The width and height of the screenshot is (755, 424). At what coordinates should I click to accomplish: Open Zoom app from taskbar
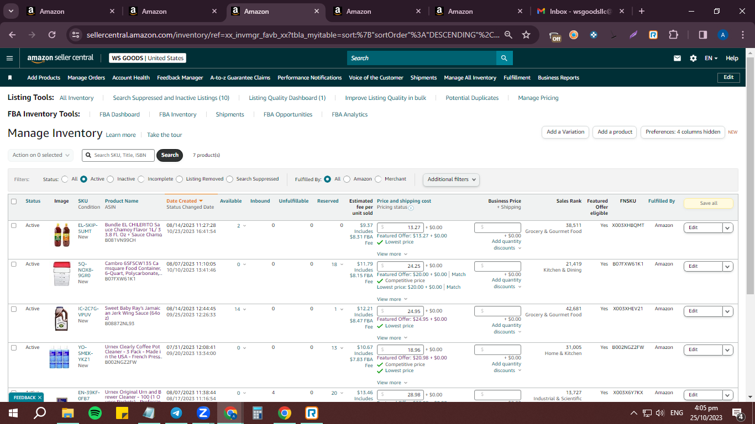point(203,413)
